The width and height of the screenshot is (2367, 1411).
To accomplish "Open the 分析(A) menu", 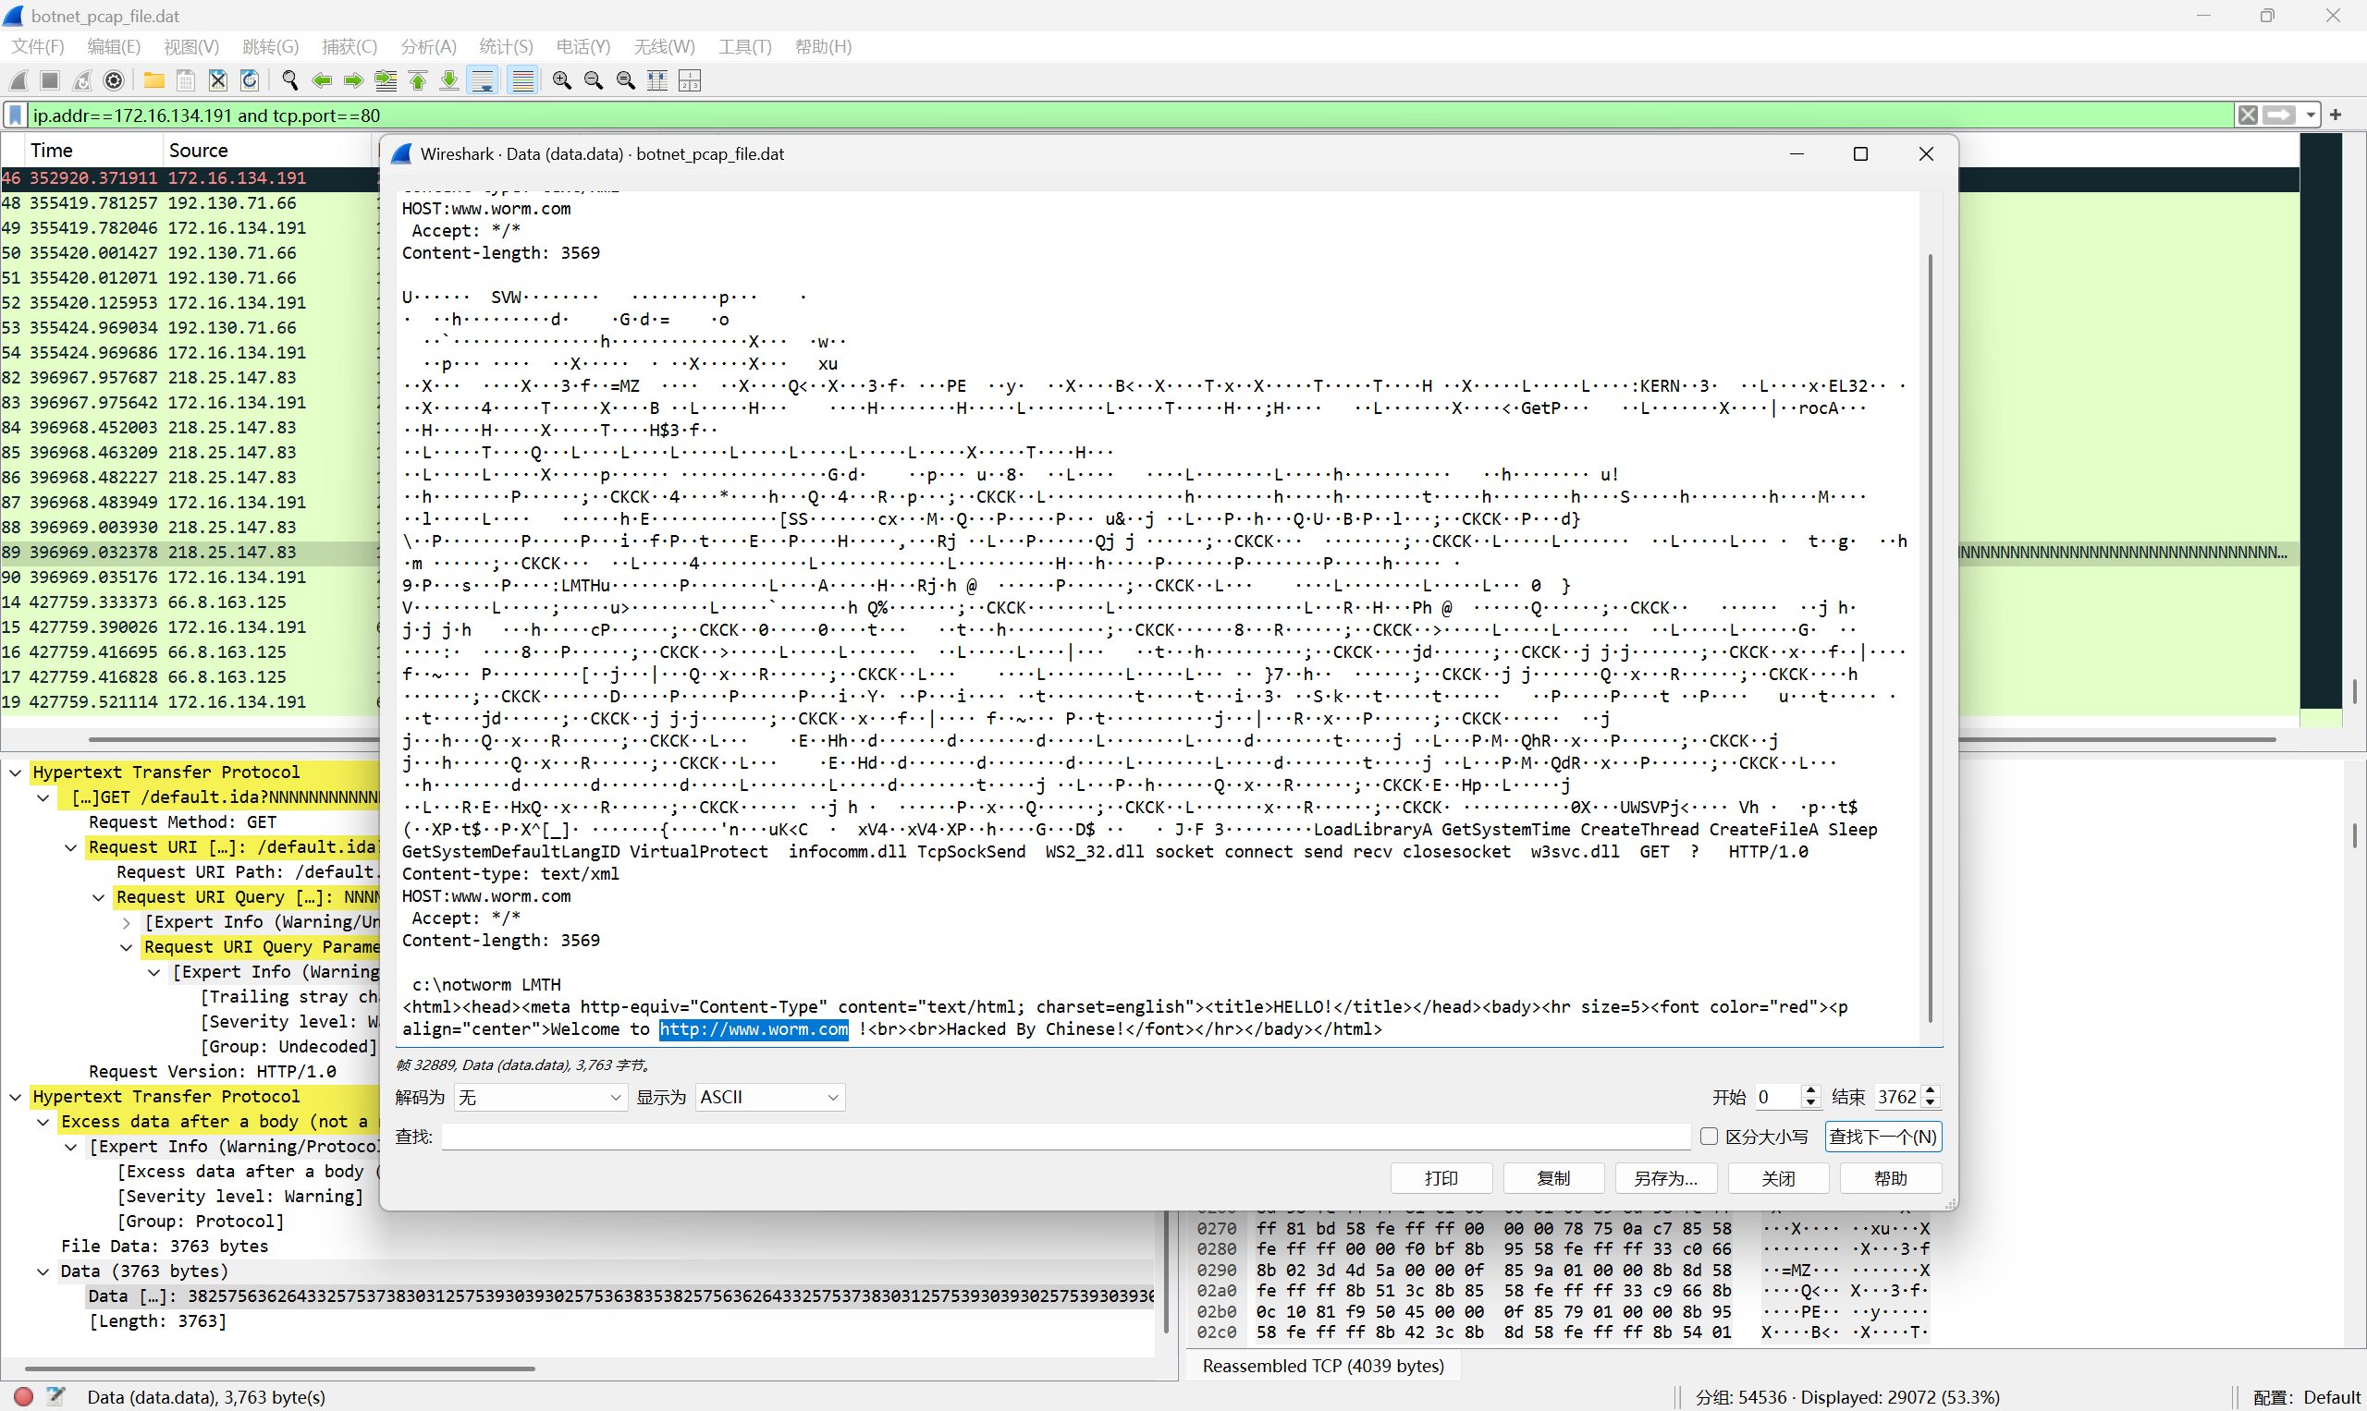I will point(428,46).
